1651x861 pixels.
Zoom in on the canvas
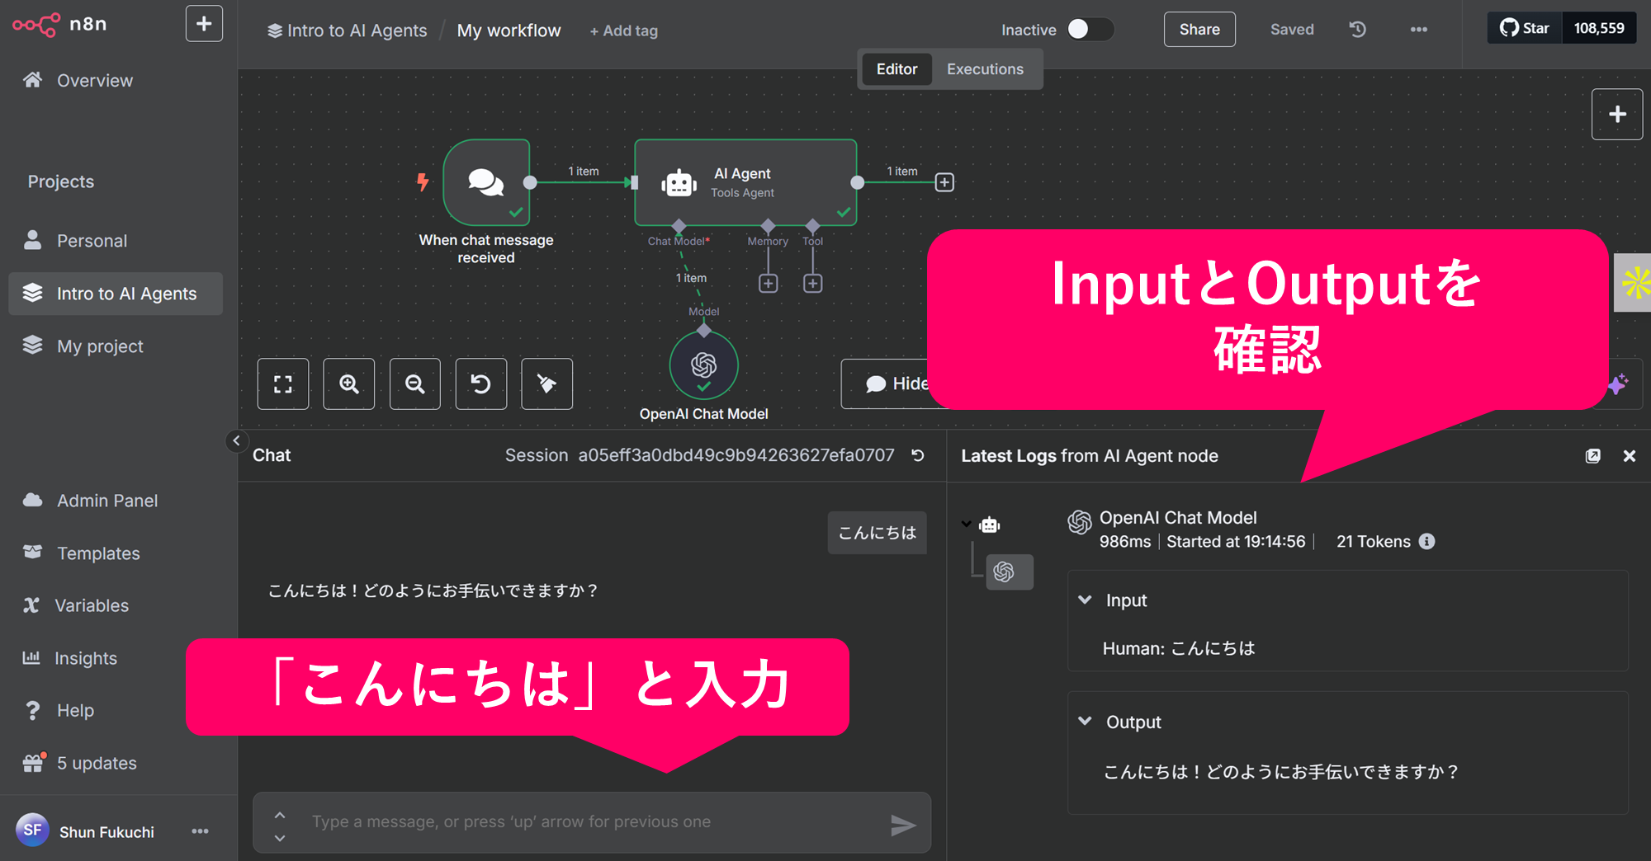pyautogui.click(x=349, y=383)
